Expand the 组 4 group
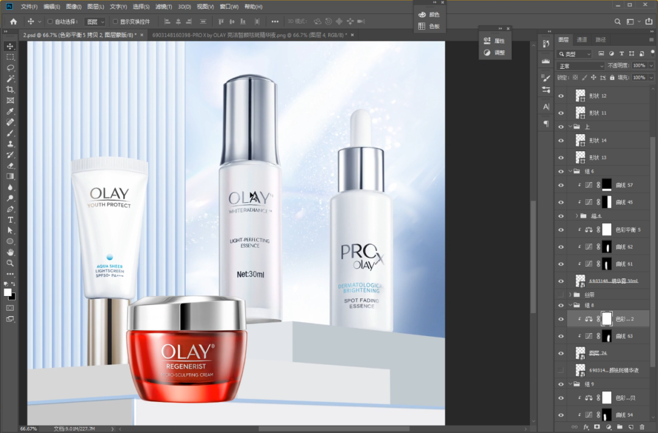Screen dimensions: 658x433 coord(577,216)
